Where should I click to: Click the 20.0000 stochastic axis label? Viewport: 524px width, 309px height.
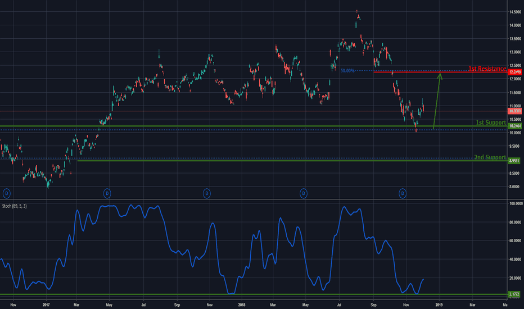click(515, 278)
